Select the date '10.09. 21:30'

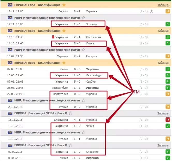tap(15, 56)
